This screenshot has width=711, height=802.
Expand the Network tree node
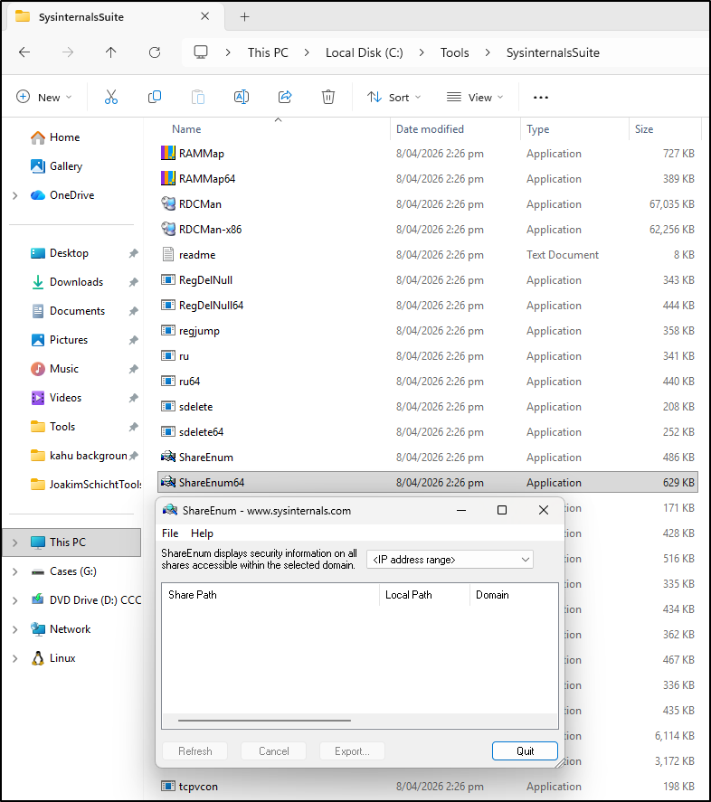[14, 629]
